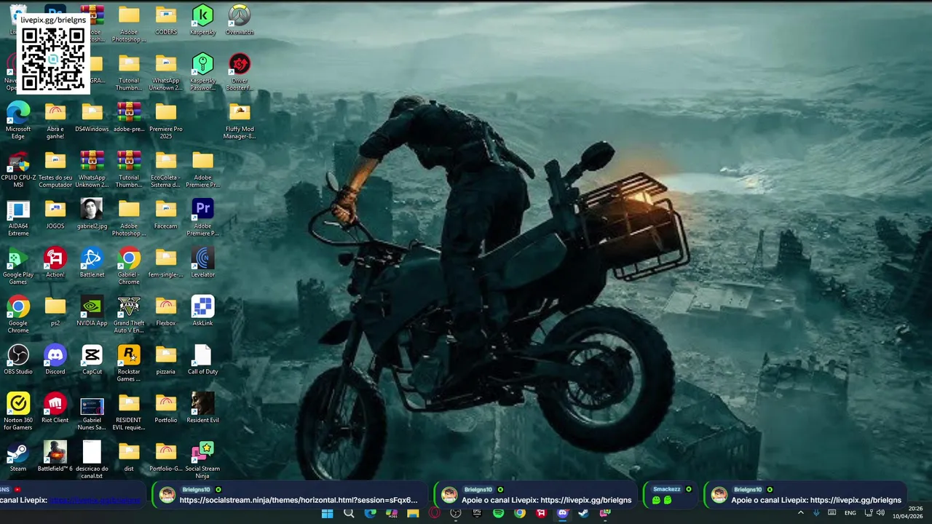
Task: Open volume control in system tray
Action: pyautogui.click(x=881, y=513)
